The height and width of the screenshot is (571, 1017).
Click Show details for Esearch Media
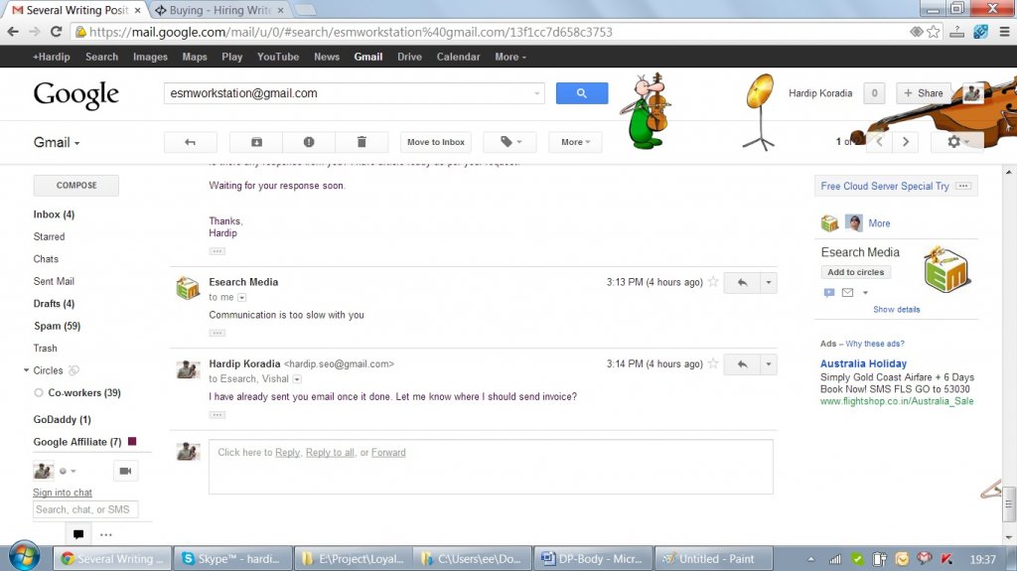897,310
